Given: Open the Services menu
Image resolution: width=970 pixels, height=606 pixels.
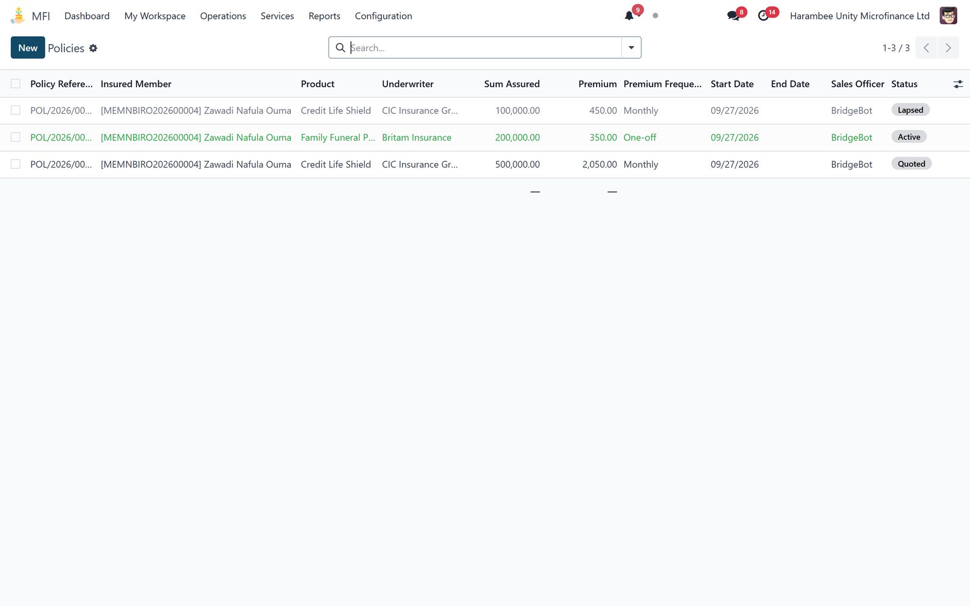Looking at the screenshot, I should point(277,16).
